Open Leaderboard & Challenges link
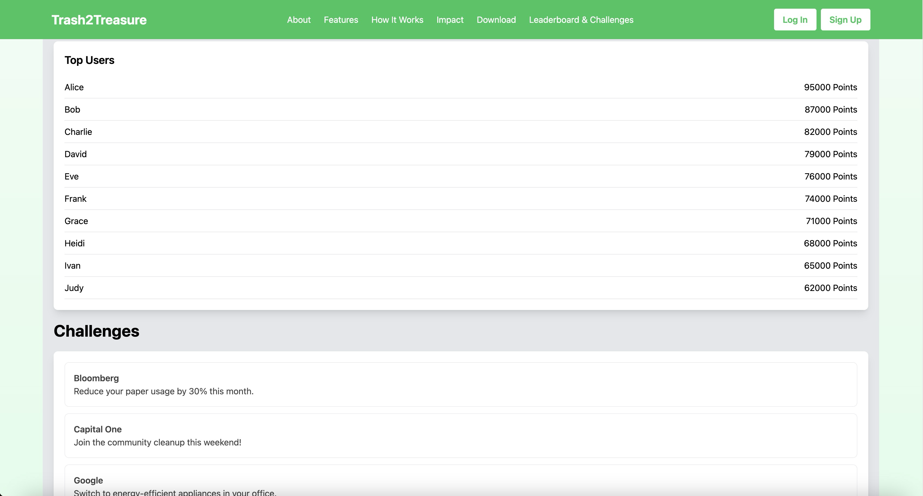This screenshot has width=923, height=496. click(x=581, y=20)
